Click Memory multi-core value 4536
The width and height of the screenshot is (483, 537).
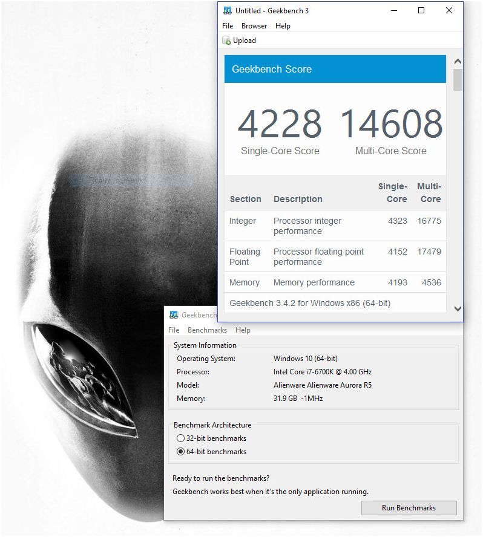(x=431, y=282)
